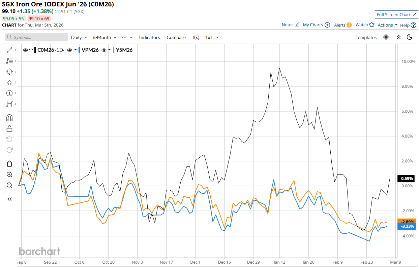The width and height of the screenshot is (419, 267).
Task: Open the My Charts link
Action: click(x=316, y=25)
